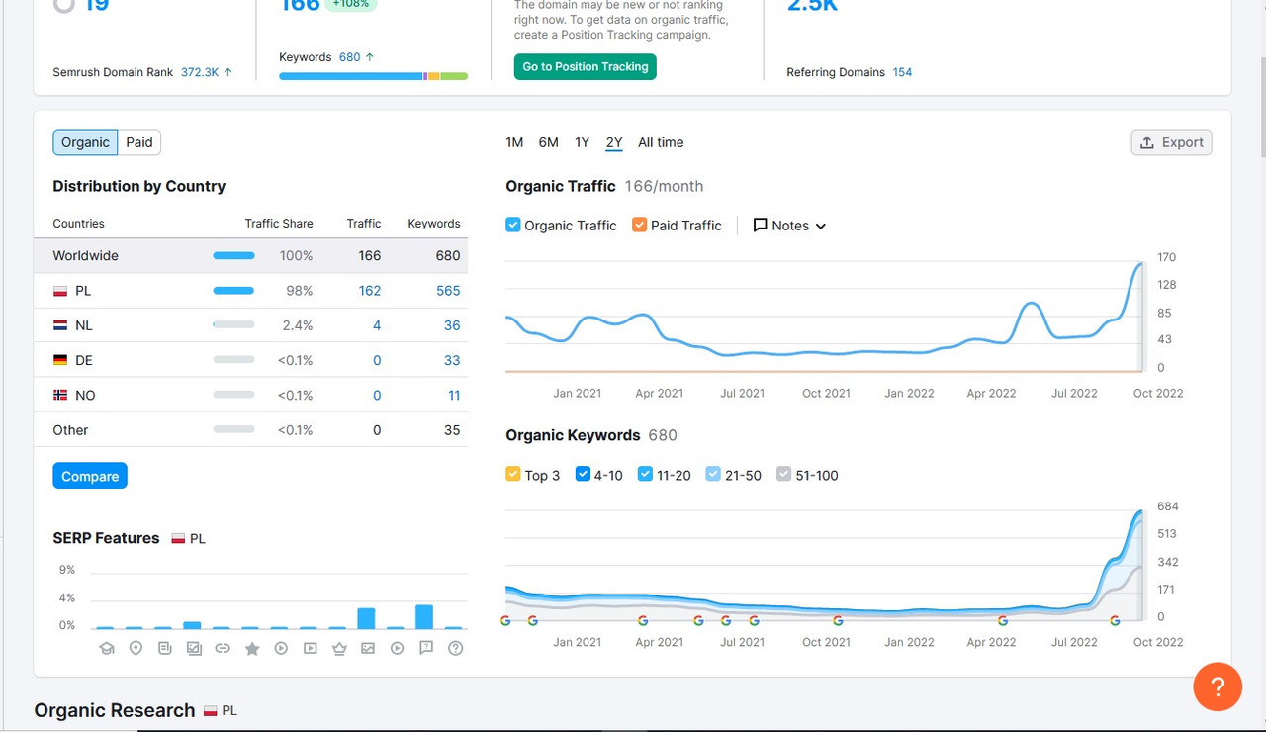
Task: Click the Google update marker just before Oct 2022
Action: click(x=1116, y=621)
